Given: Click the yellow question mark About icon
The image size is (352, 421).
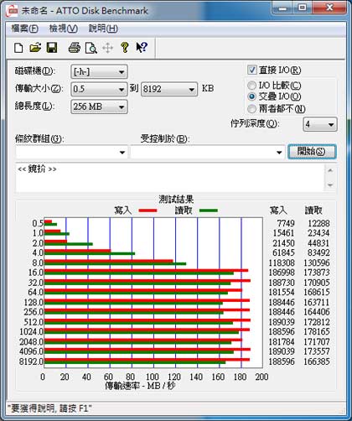Looking at the screenshot, I should click(125, 48).
